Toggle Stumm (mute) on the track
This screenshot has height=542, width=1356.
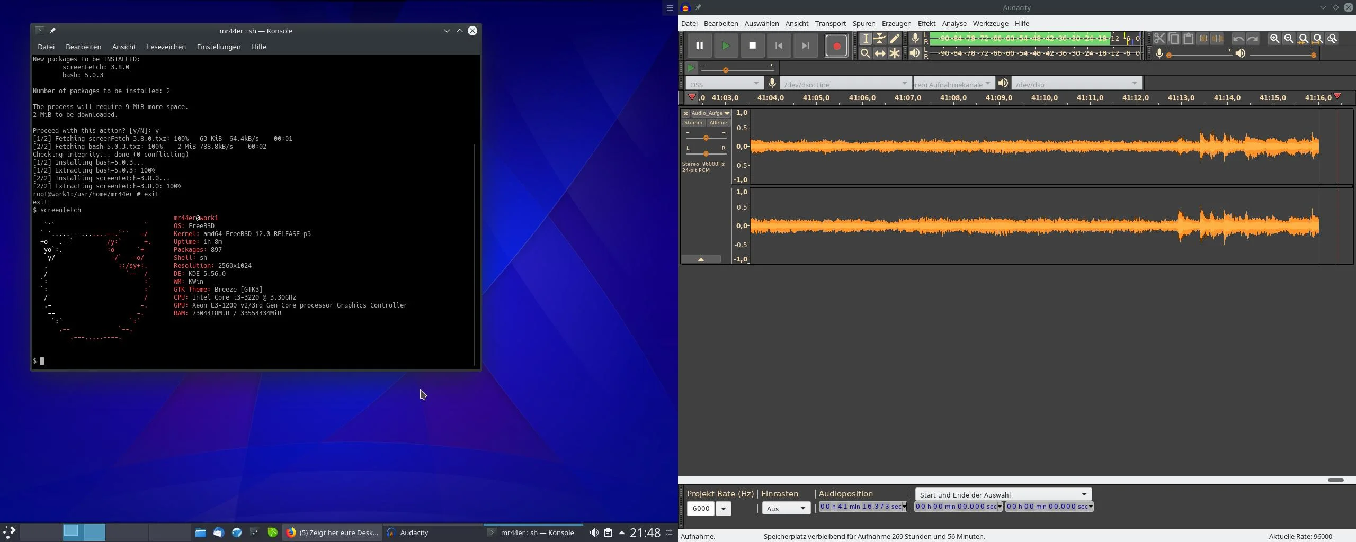pos(693,123)
